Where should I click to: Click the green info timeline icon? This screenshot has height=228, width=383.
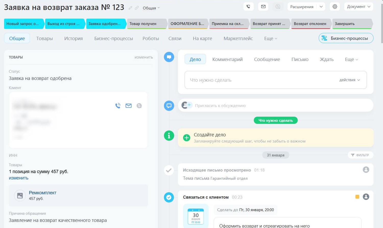169,136
